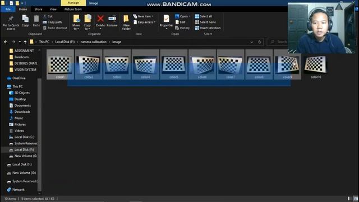The image size is (359, 202).
Task: Open the New item dropdown
Action: (143, 16)
